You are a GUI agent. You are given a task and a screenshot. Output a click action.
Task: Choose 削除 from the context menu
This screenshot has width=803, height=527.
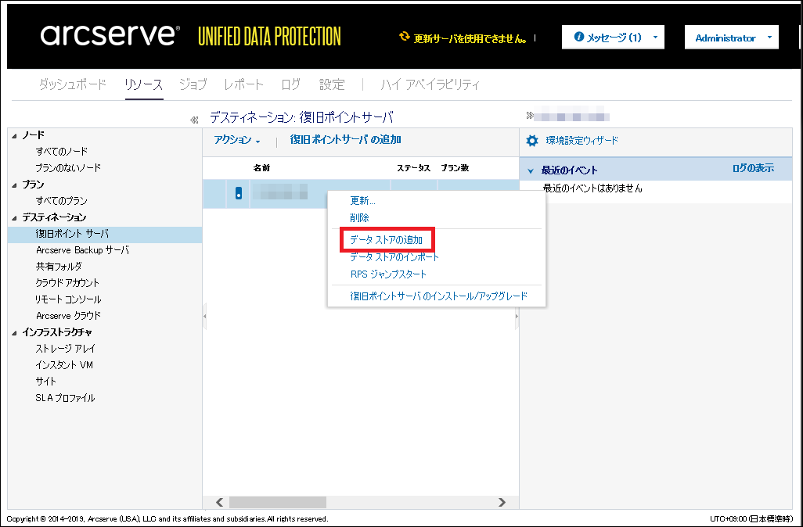click(359, 218)
